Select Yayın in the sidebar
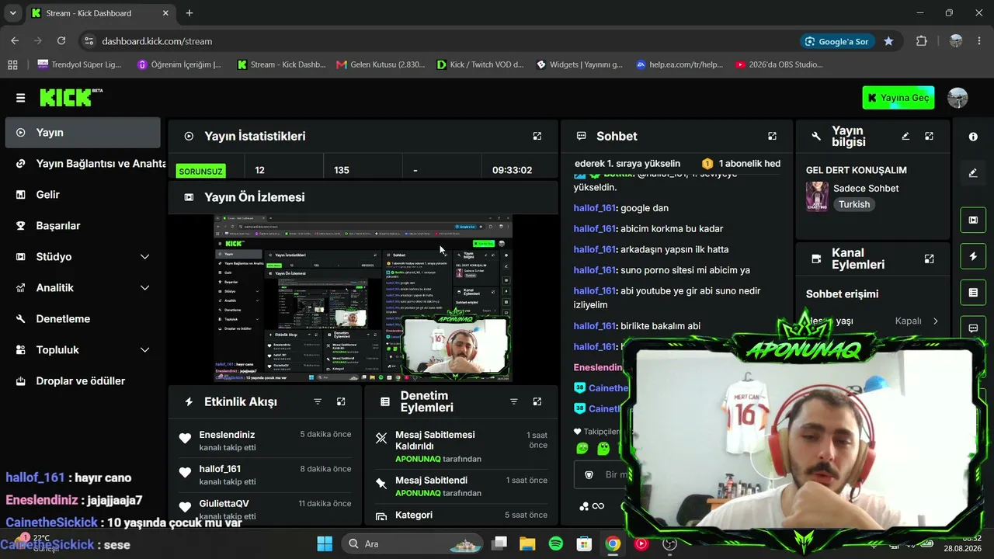994x559 pixels. 82,133
